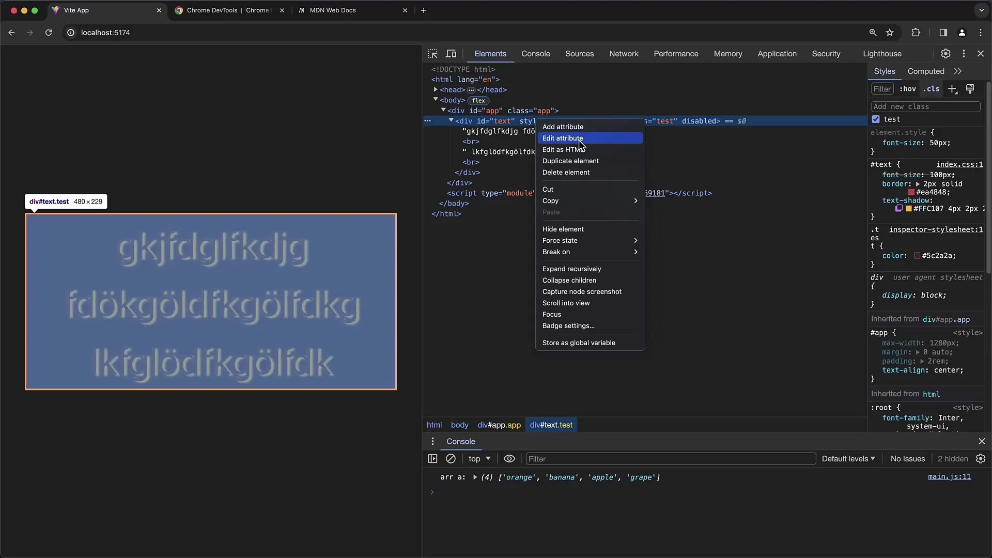Viewport: 992px width, 558px height.
Task: Open the Force state submenu
Action: tap(590, 241)
